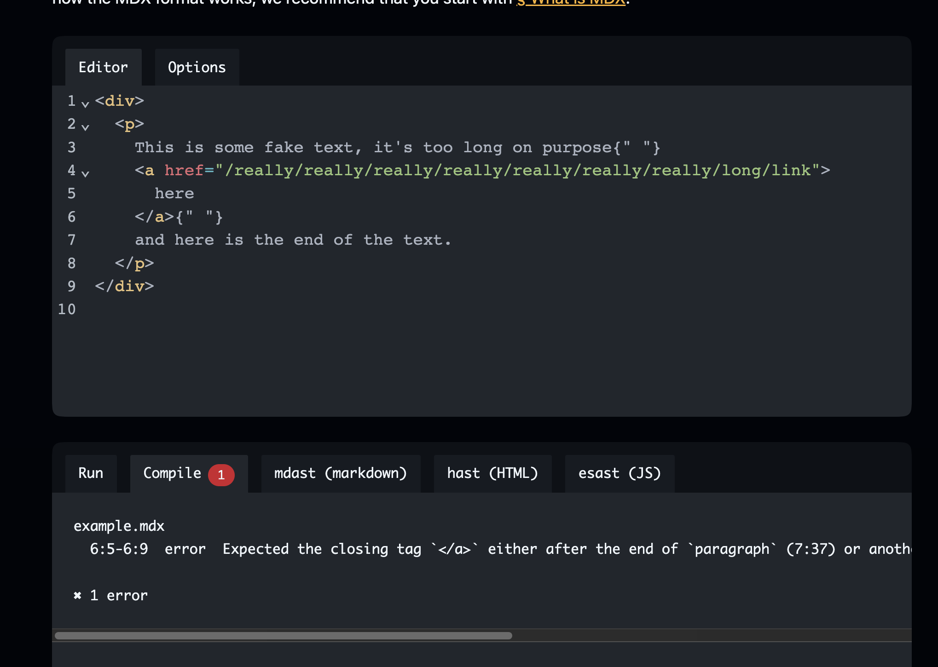This screenshot has width=938, height=667.
Task: Click the ✖ icon beside '1 error'
Action: tap(77, 595)
